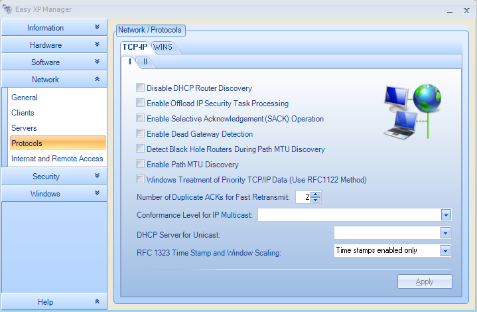The image size is (477, 312).
Task: Open the Servers network page
Action: click(24, 128)
